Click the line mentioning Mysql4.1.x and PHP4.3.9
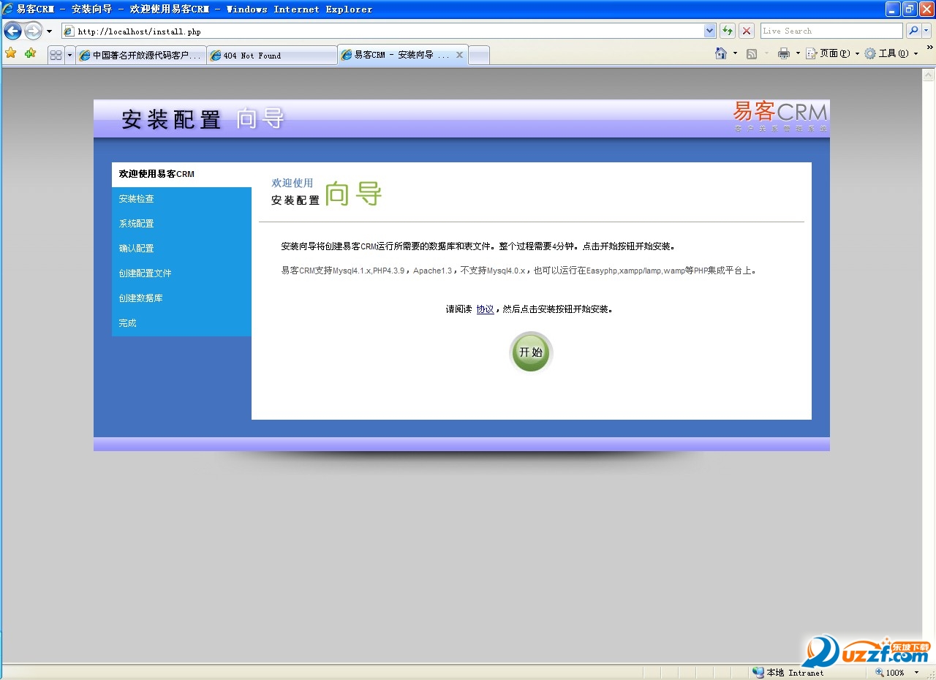Image resolution: width=936 pixels, height=680 pixels. click(519, 271)
